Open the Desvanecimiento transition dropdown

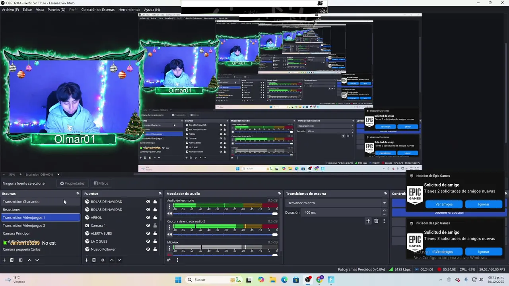(336, 203)
